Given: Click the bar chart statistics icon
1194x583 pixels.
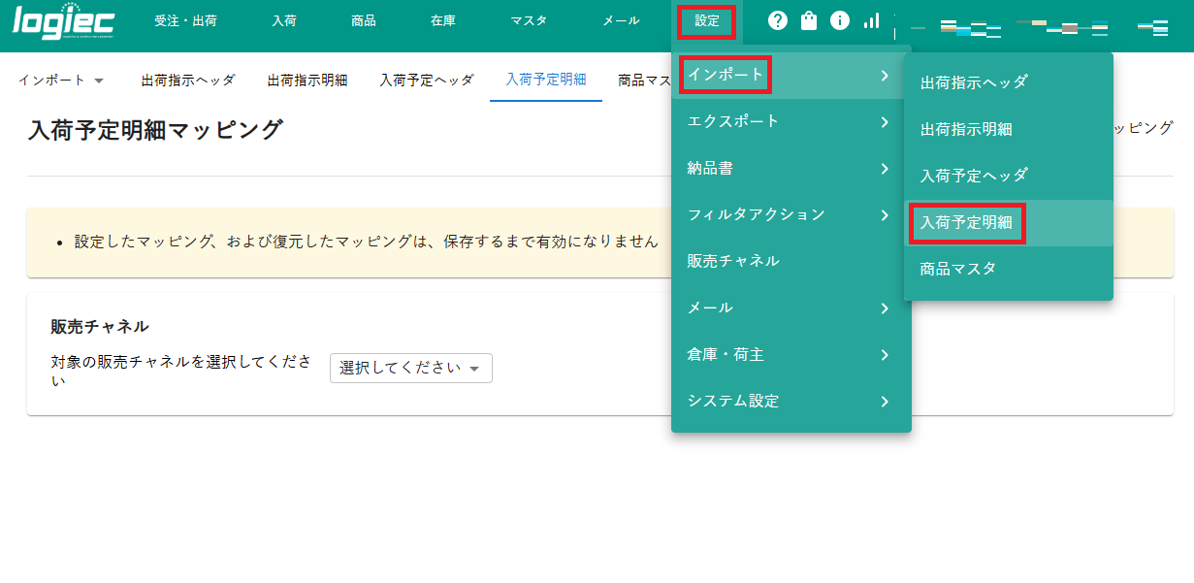Looking at the screenshot, I should [x=871, y=20].
